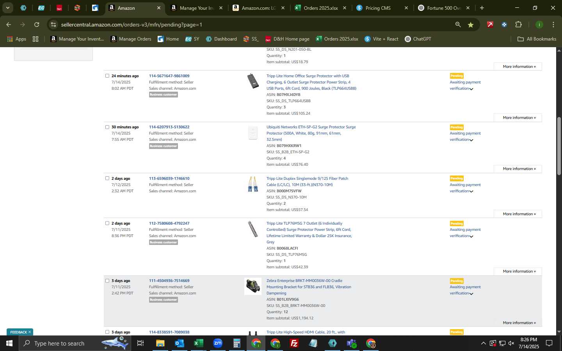Image resolution: width=562 pixels, height=351 pixels.
Task: Open Zoom from the taskbar
Action: [x=217, y=343]
